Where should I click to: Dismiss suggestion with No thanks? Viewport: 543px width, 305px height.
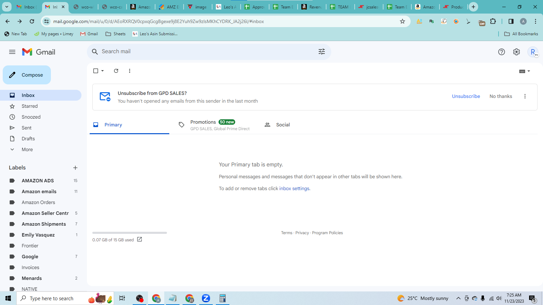pos(501,96)
